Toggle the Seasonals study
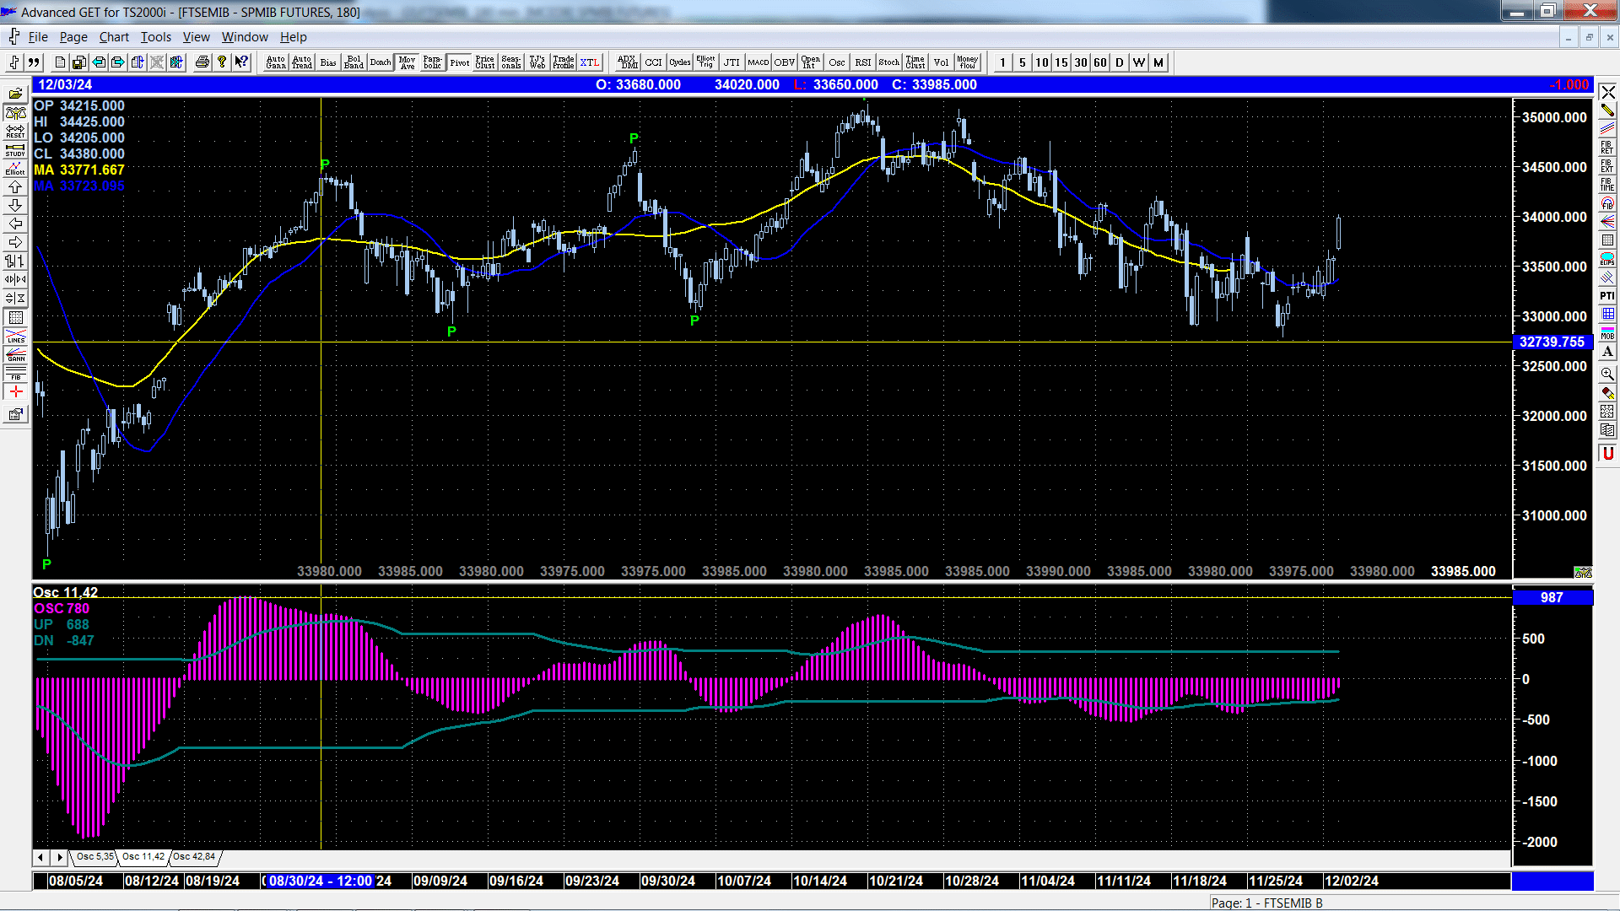The image size is (1620, 911). coord(511,62)
